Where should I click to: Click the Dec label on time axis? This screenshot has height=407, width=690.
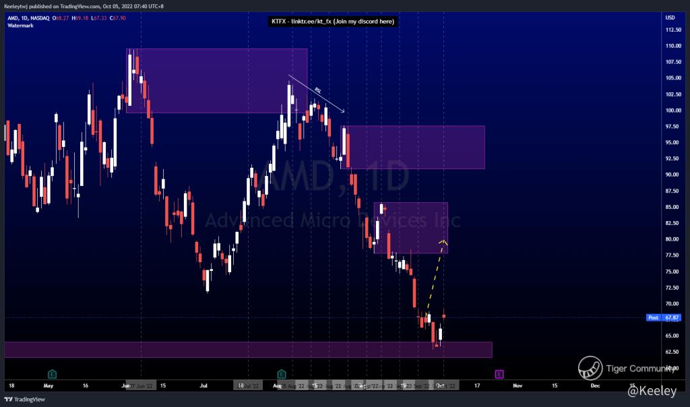click(595, 385)
